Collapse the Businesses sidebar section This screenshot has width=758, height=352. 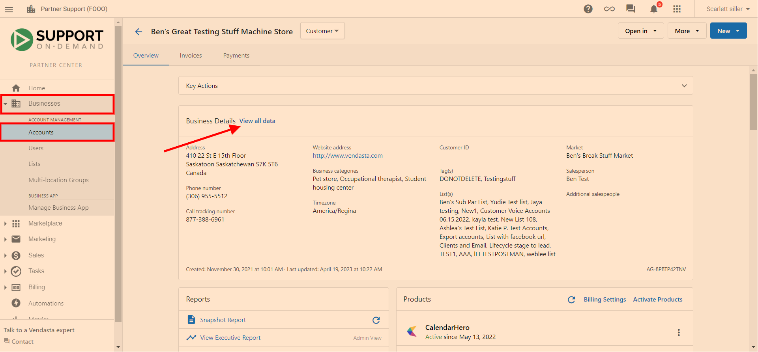tap(6, 104)
